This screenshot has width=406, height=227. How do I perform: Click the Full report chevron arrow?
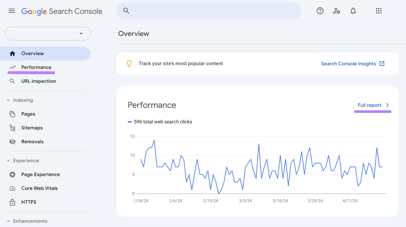387,105
